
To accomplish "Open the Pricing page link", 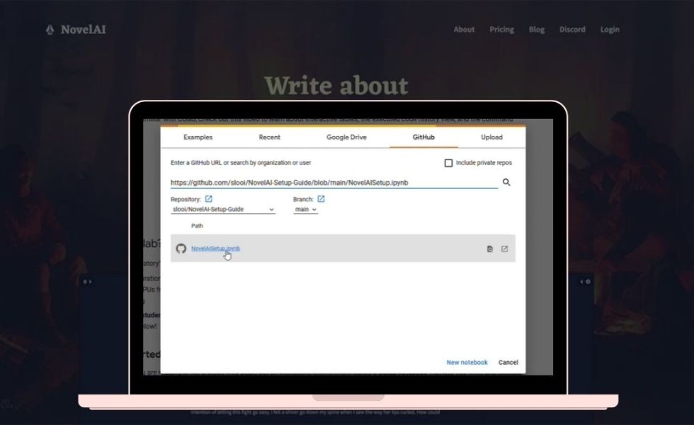I will [x=501, y=30].
